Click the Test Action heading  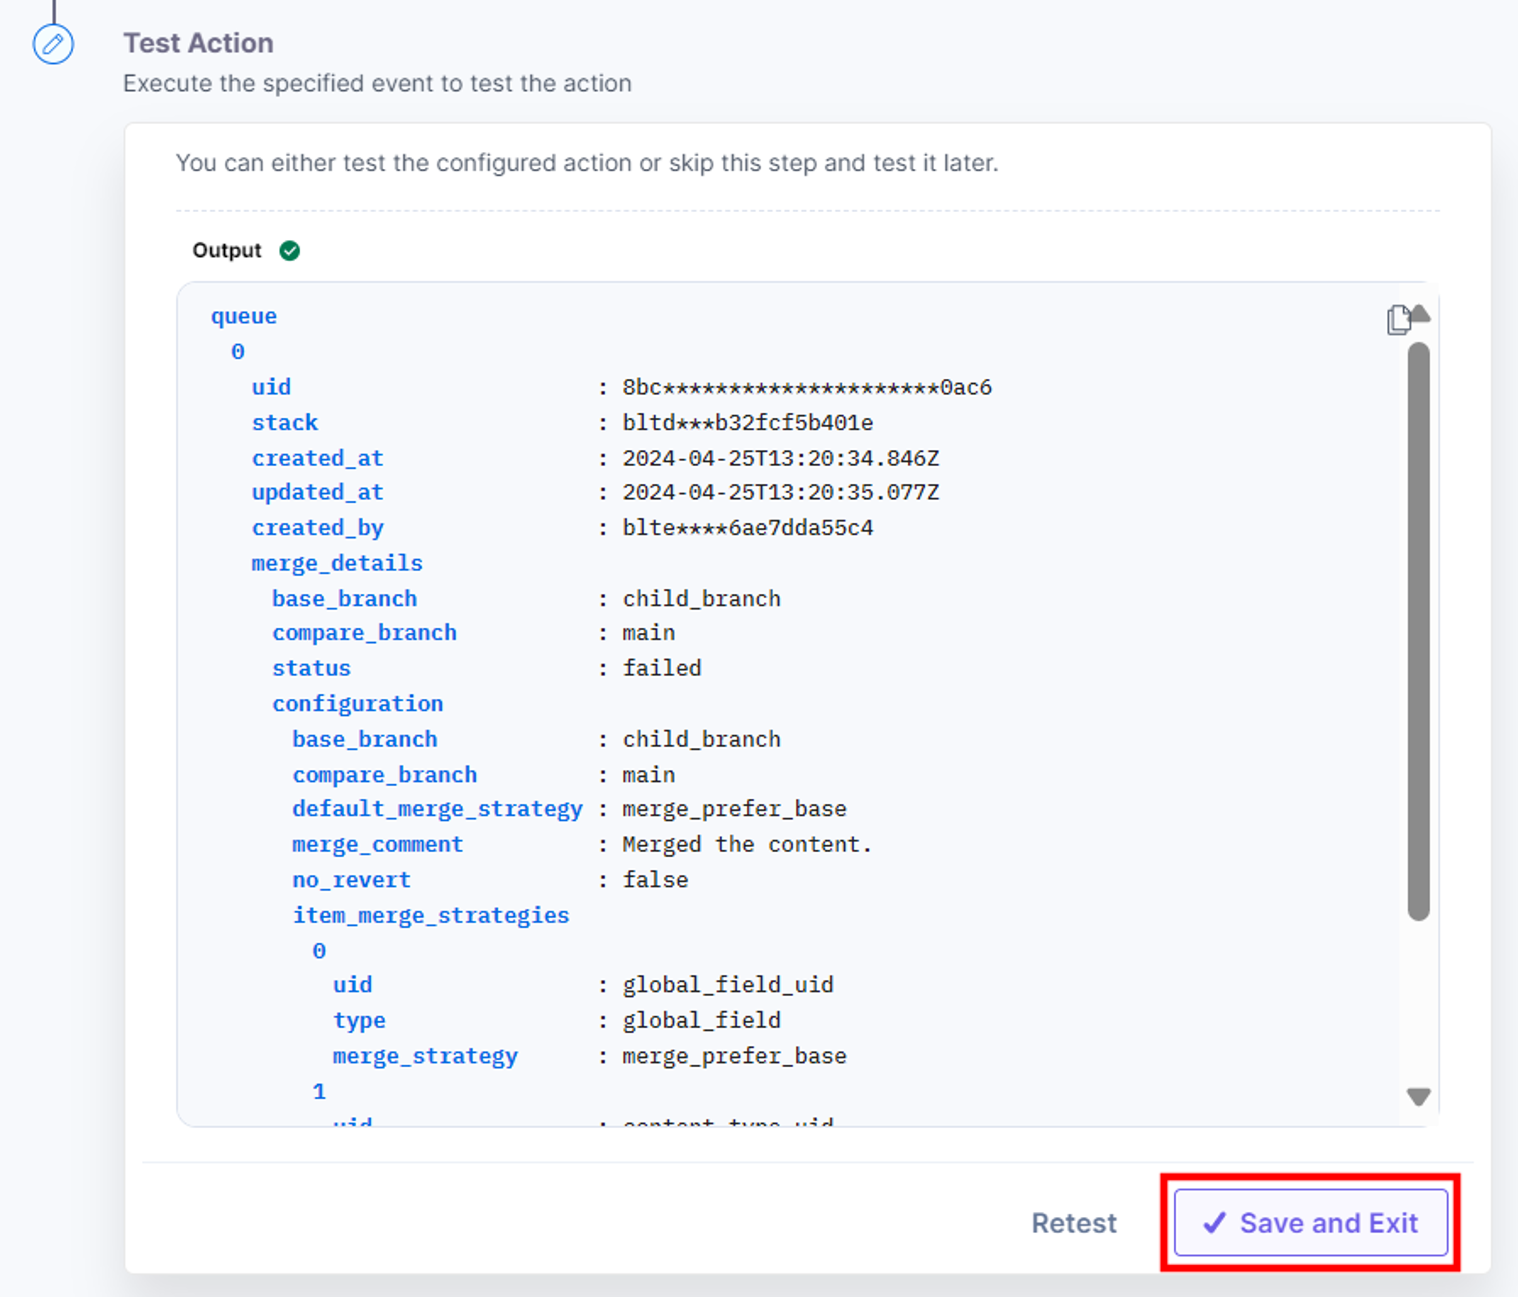(x=198, y=43)
